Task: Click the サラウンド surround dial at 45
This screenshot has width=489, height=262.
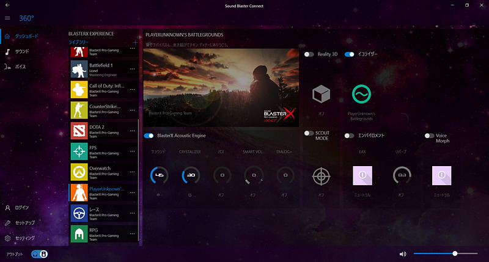Action: [x=159, y=175]
